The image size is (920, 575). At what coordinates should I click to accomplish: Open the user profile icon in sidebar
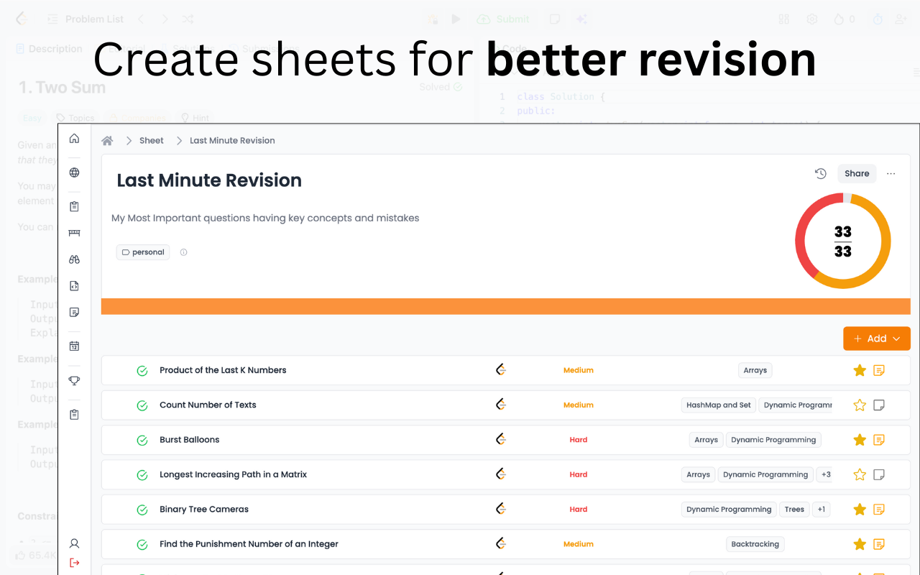coord(74,543)
